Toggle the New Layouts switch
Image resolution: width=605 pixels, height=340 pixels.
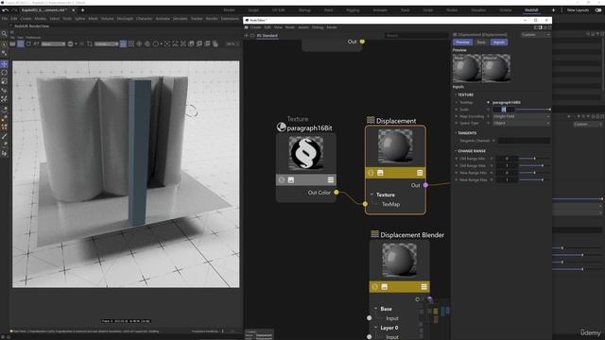[x=598, y=10]
